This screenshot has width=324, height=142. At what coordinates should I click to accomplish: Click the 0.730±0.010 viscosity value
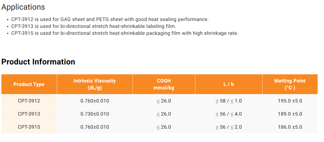95,114
